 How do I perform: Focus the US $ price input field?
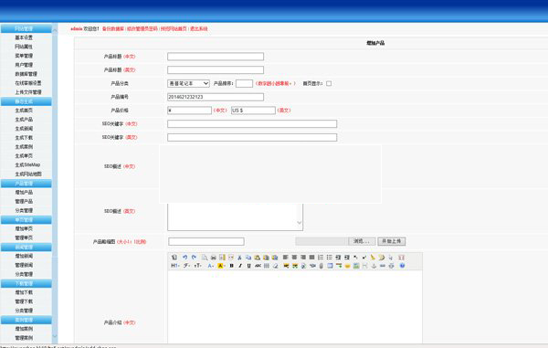point(253,111)
